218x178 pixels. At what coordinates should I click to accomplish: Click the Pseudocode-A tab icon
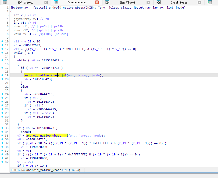coord(56,2)
